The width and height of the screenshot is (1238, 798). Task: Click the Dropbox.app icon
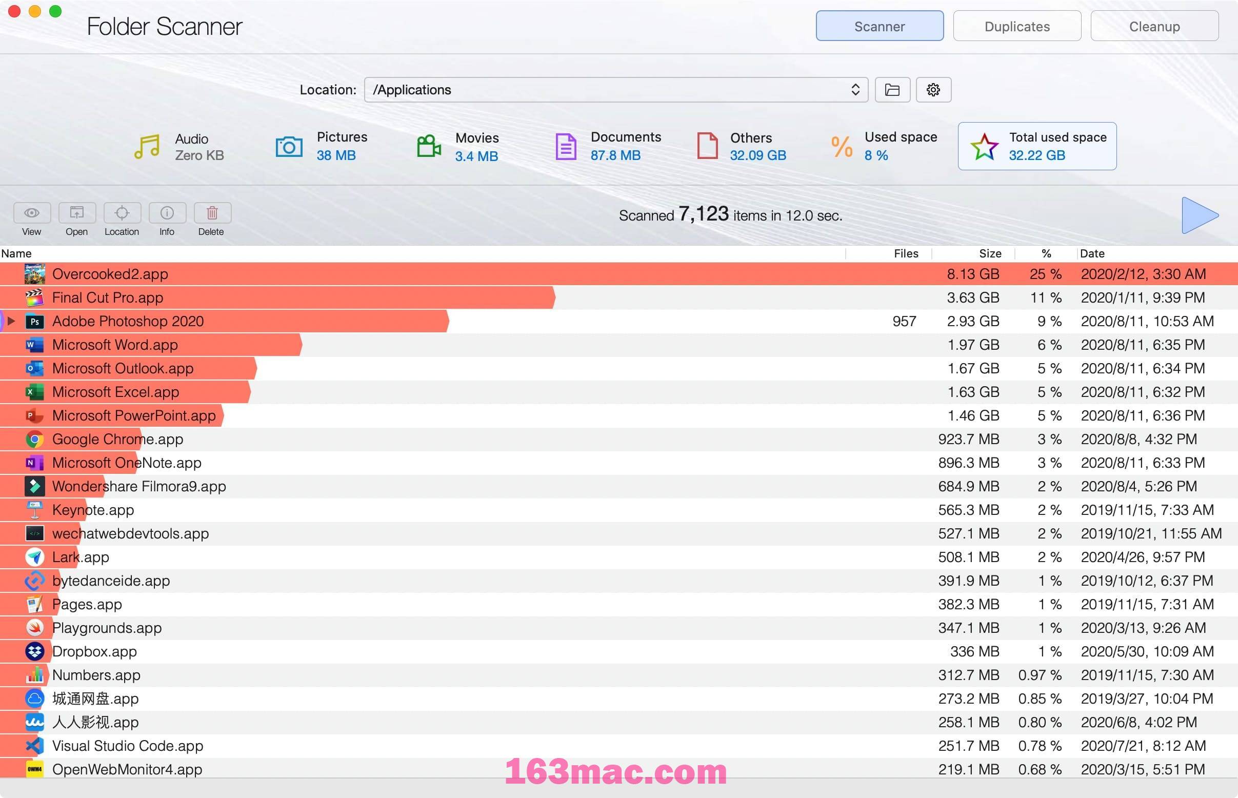(34, 651)
